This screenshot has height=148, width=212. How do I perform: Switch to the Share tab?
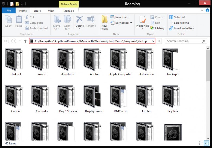point(37,11)
